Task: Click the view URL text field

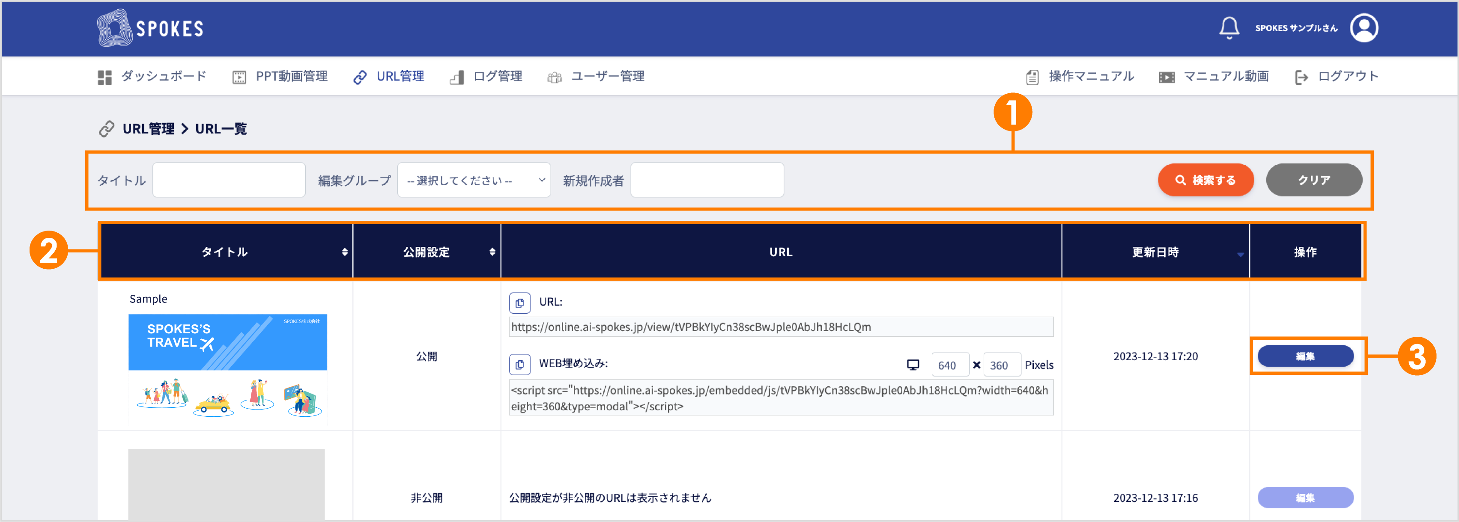Action: (781, 326)
